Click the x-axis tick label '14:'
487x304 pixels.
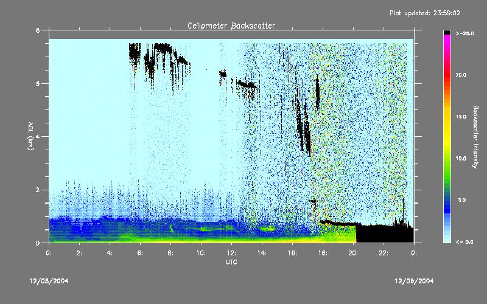coord(262,253)
